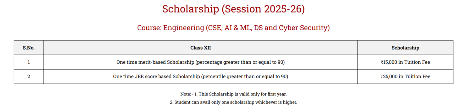The image size is (462, 108).
Task: Click the note about availing one scholarship
Action: pos(233,102)
